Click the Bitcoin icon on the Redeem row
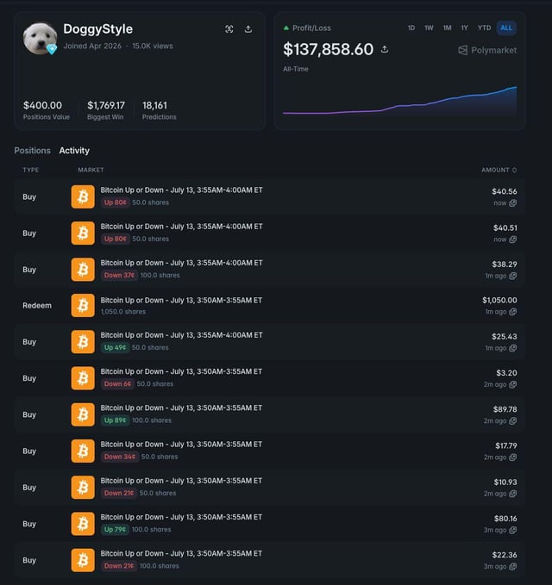Viewport: 552px width, 585px height. point(83,305)
